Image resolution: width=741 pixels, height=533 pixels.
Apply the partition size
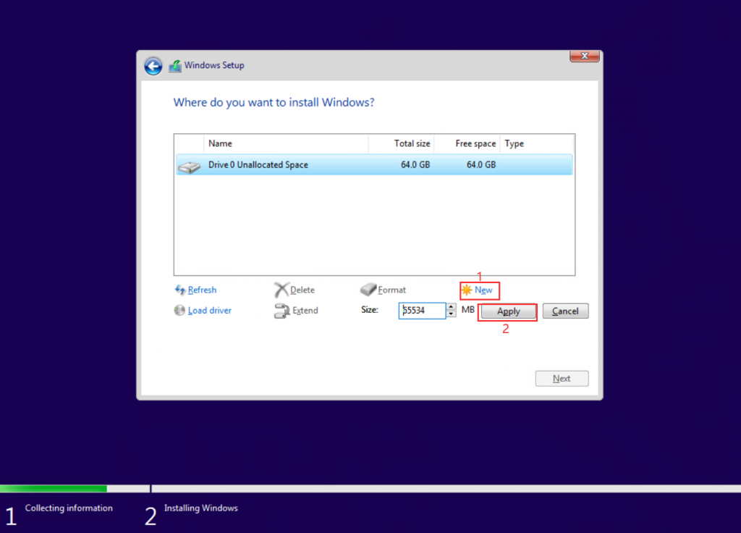[509, 311]
